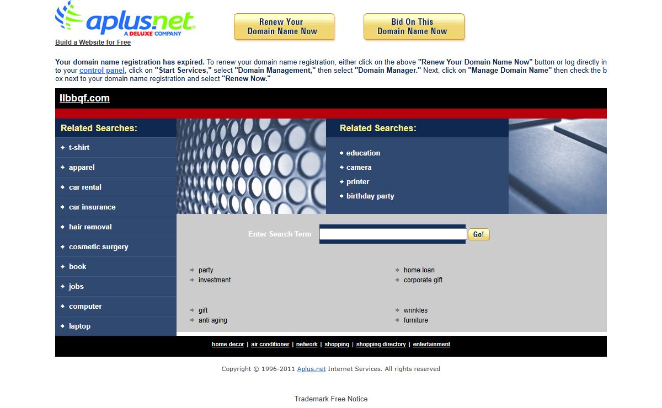Viewport: 662px width, 408px height.
Task: Click the education related search link
Action: coord(363,153)
